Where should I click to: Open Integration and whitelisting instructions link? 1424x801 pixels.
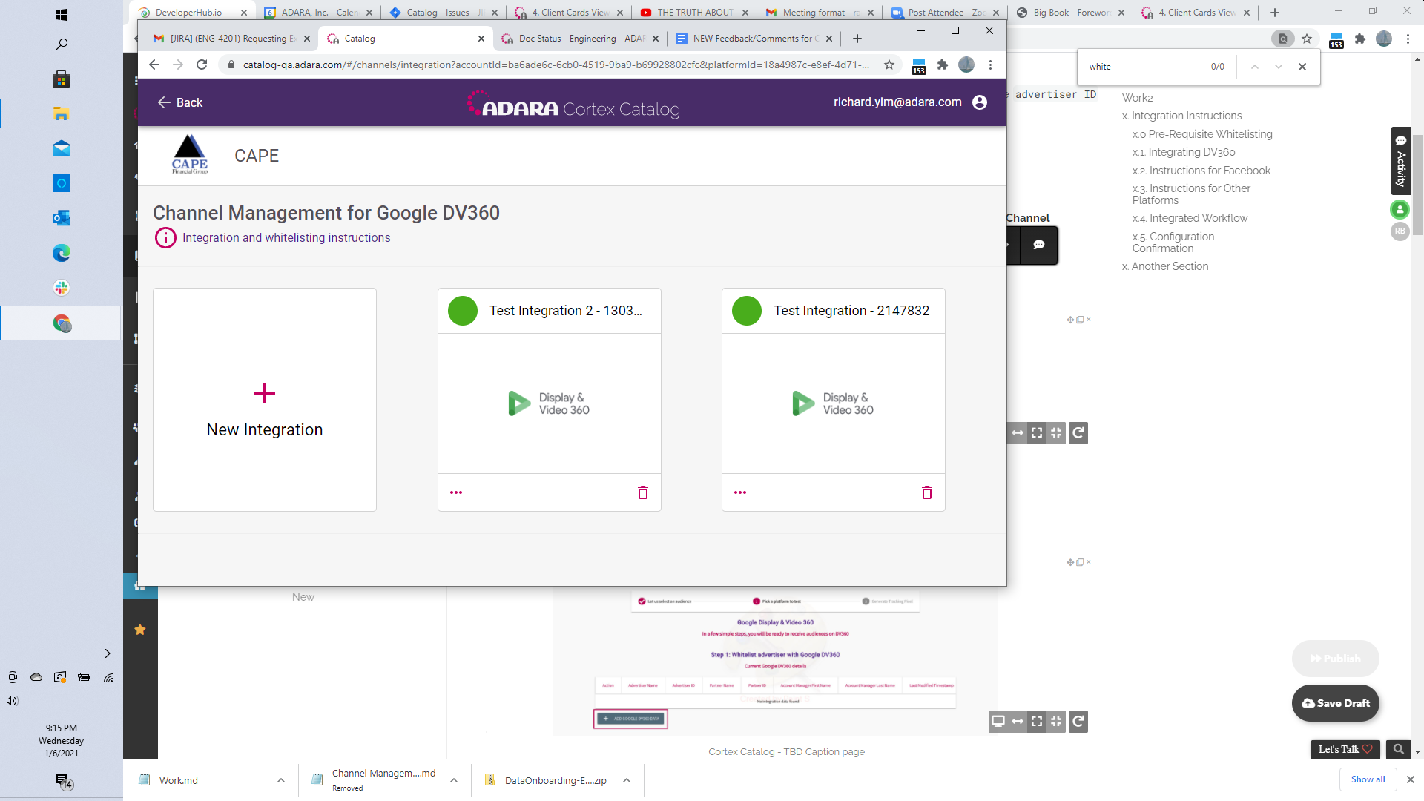[x=286, y=237]
